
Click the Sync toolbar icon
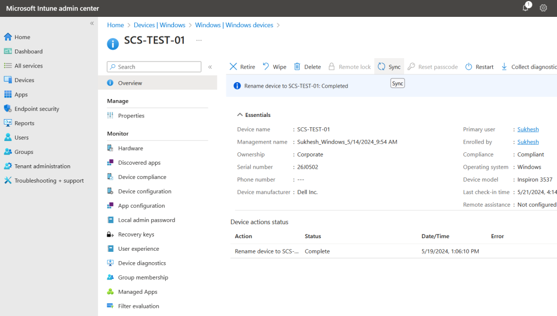[382, 67]
